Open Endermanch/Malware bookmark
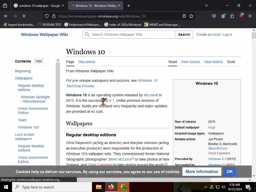This screenshot has height=192, width=256. coord(82,25)
